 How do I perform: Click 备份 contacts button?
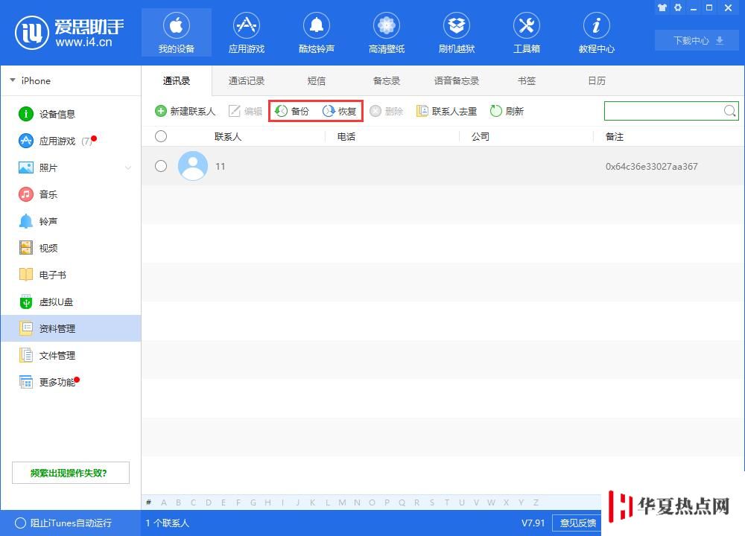click(x=292, y=111)
